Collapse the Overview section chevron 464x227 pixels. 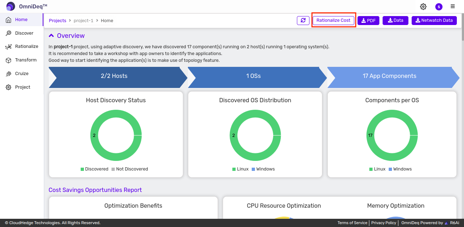point(51,36)
